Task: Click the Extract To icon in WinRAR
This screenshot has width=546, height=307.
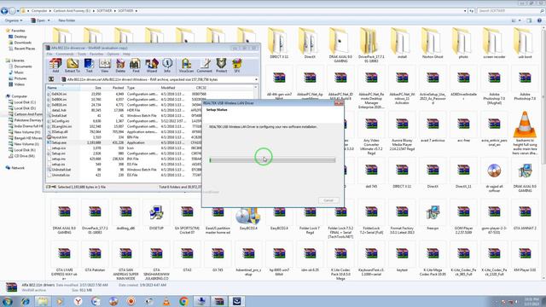Action: (x=72, y=65)
